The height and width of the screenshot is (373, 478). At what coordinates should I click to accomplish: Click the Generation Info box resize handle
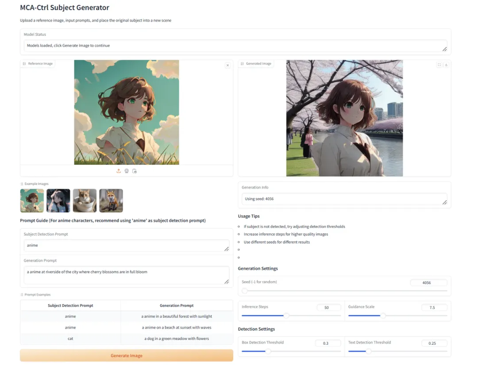tap(444, 202)
